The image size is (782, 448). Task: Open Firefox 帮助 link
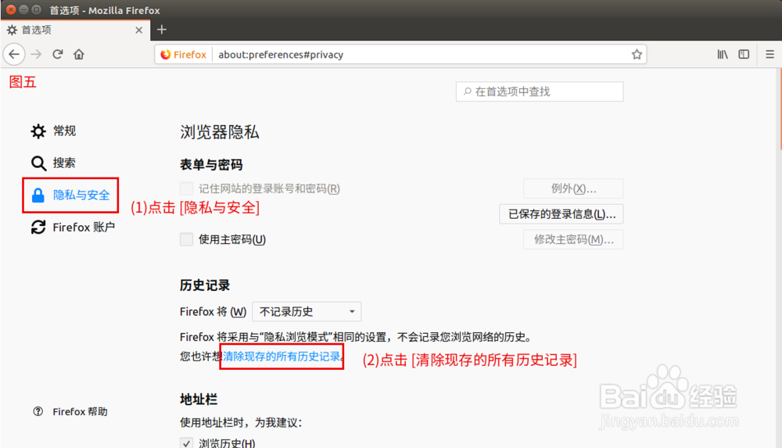(x=70, y=411)
